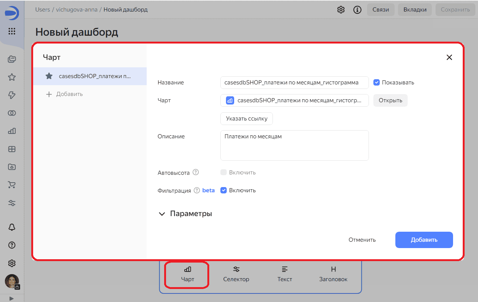Uncheck the Показывать checkbox
Screen dimensions: 478x302
[377, 83]
